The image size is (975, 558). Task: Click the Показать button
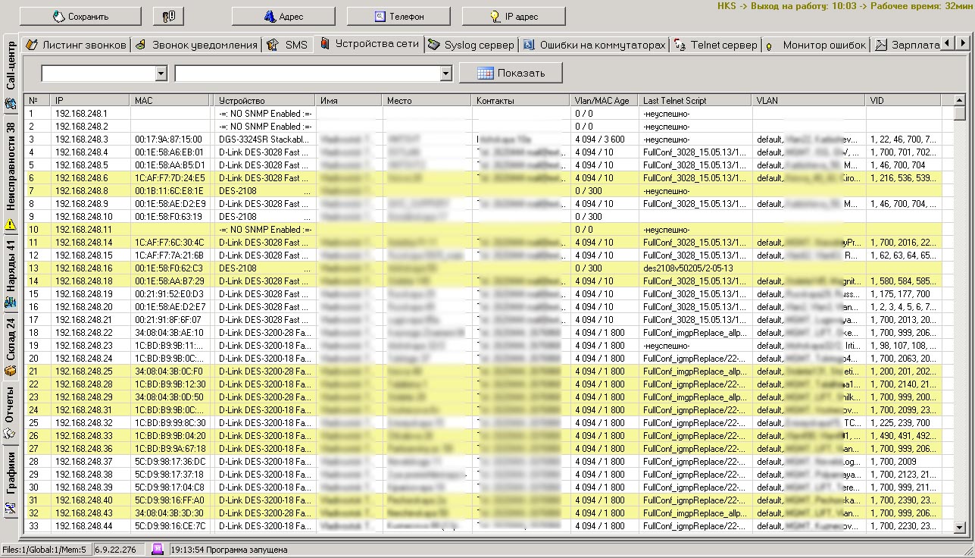coord(511,73)
